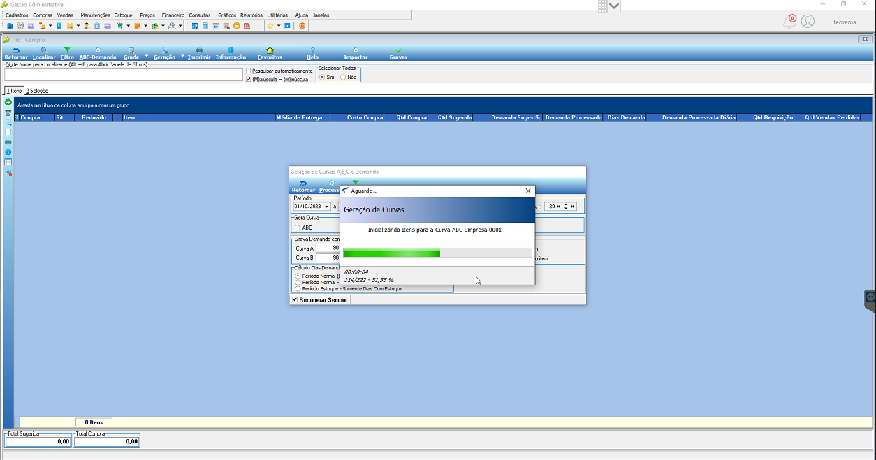Click the name search input field
The height and width of the screenshot is (460, 876).
pos(124,74)
